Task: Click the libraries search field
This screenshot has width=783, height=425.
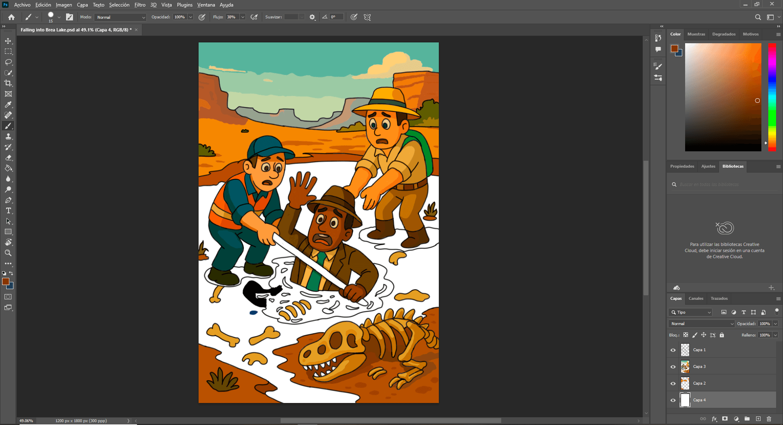Action: tap(726, 184)
